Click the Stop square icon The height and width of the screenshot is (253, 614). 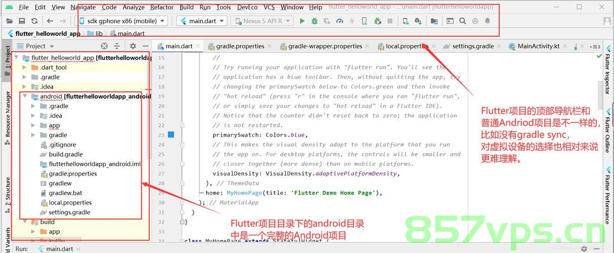click(390, 21)
